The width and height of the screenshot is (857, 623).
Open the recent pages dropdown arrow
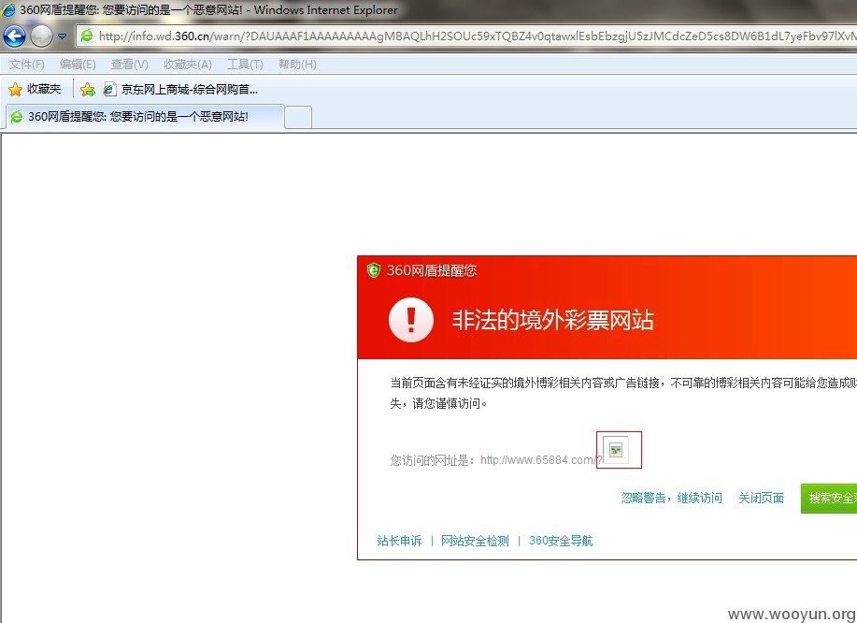tap(63, 36)
